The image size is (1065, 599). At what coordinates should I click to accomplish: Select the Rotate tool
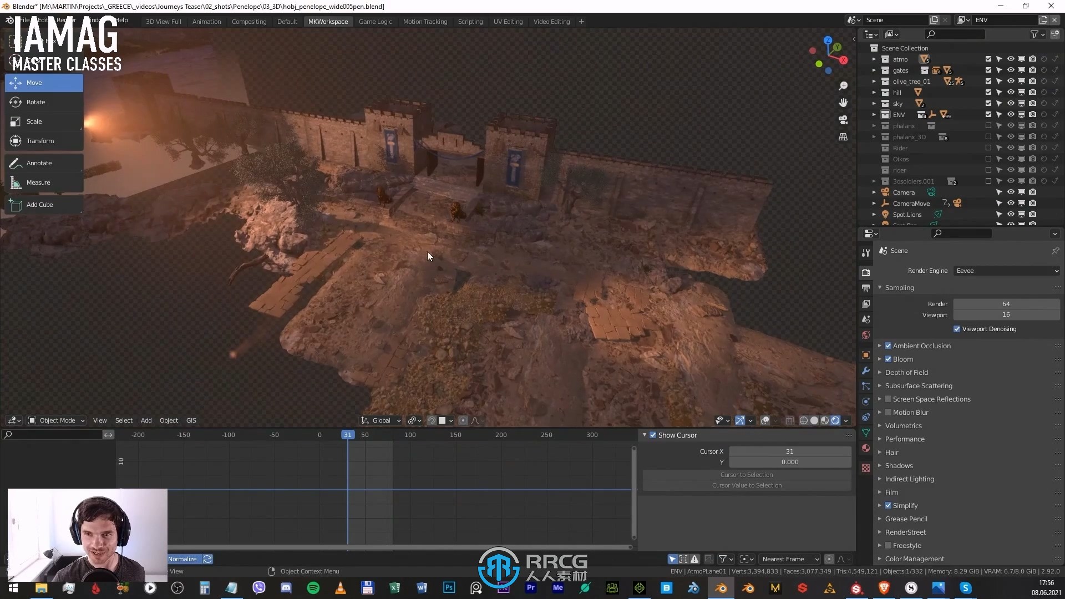[35, 101]
